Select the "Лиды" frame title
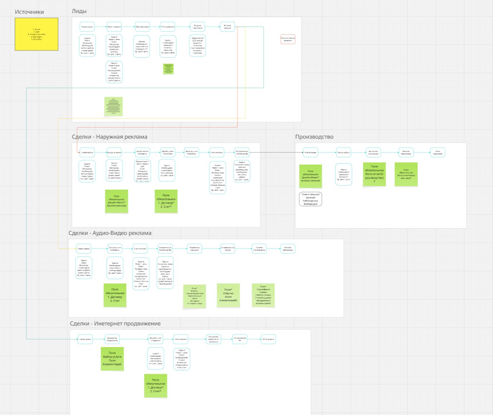The height and width of the screenshot is (415, 493). tap(79, 11)
